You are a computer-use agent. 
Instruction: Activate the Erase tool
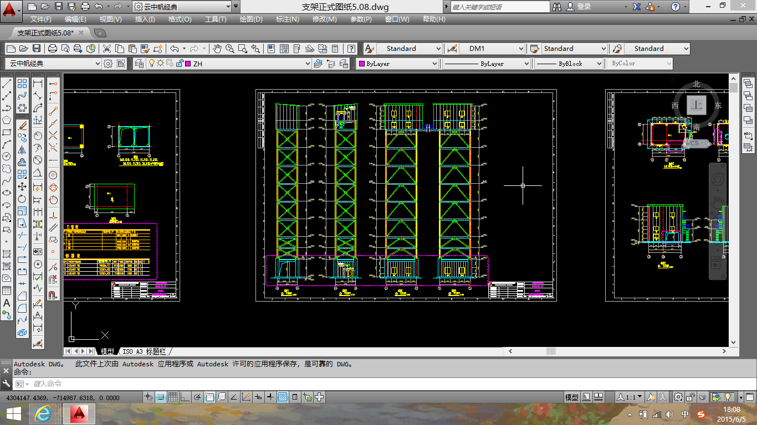(x=22, y=125)
